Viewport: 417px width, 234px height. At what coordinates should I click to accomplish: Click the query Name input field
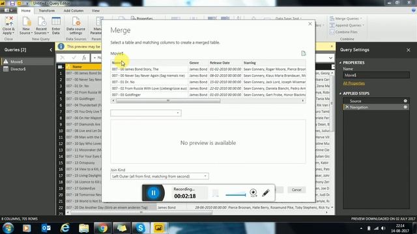[x=376, y=75]
